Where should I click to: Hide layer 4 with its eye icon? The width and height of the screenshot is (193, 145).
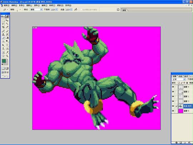[173, 87]
